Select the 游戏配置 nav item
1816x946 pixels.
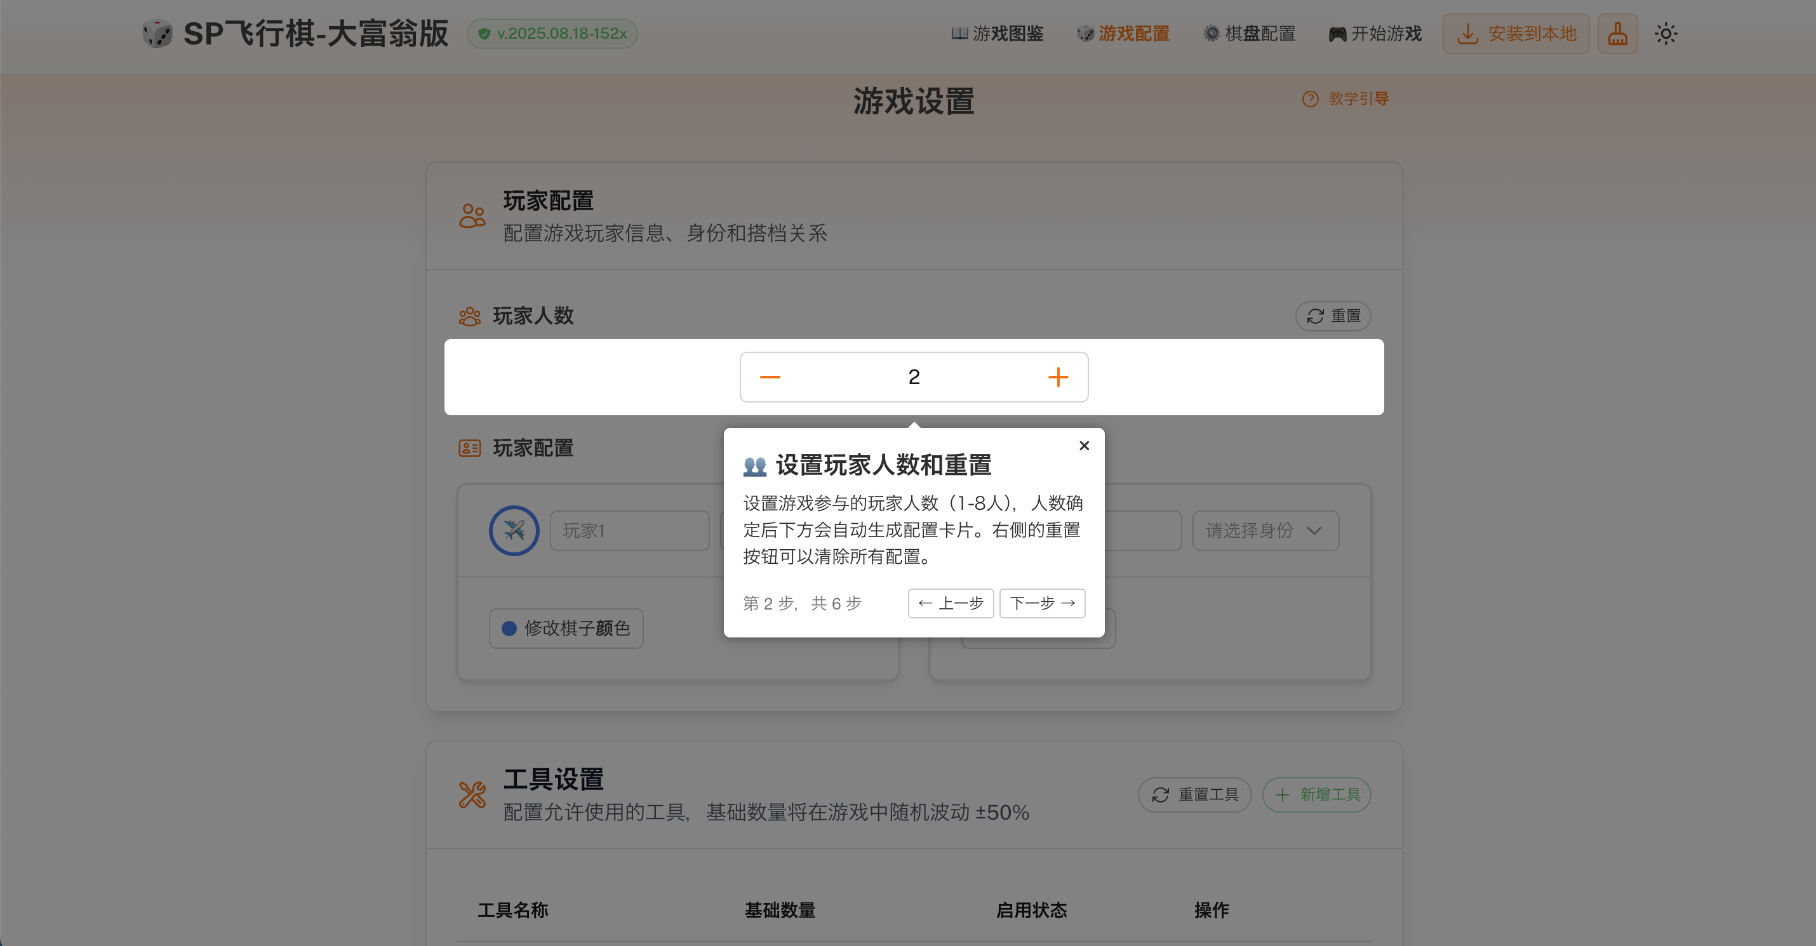pyautogui.click(x=1123, y=34)
